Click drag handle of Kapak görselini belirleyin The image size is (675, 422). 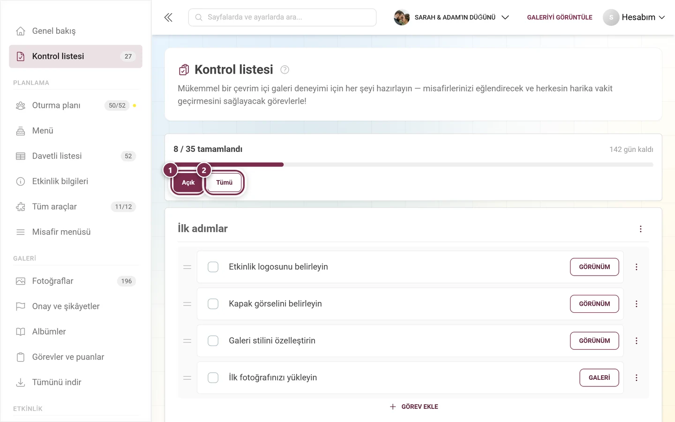(x=187, y=304)
